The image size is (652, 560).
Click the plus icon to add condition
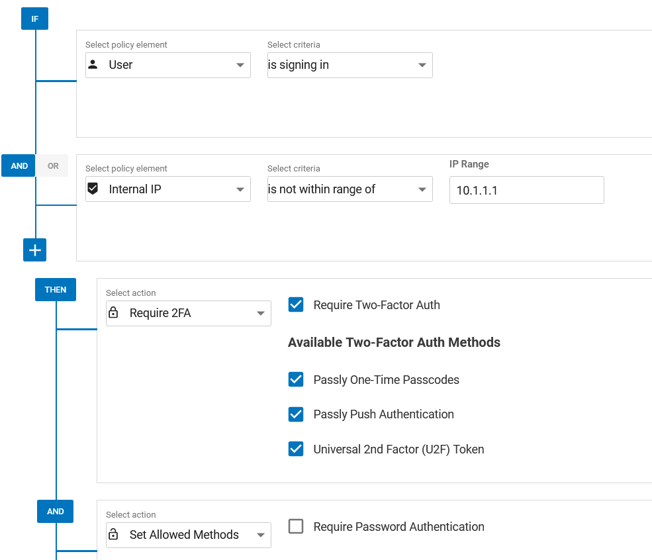click(35, 250)
